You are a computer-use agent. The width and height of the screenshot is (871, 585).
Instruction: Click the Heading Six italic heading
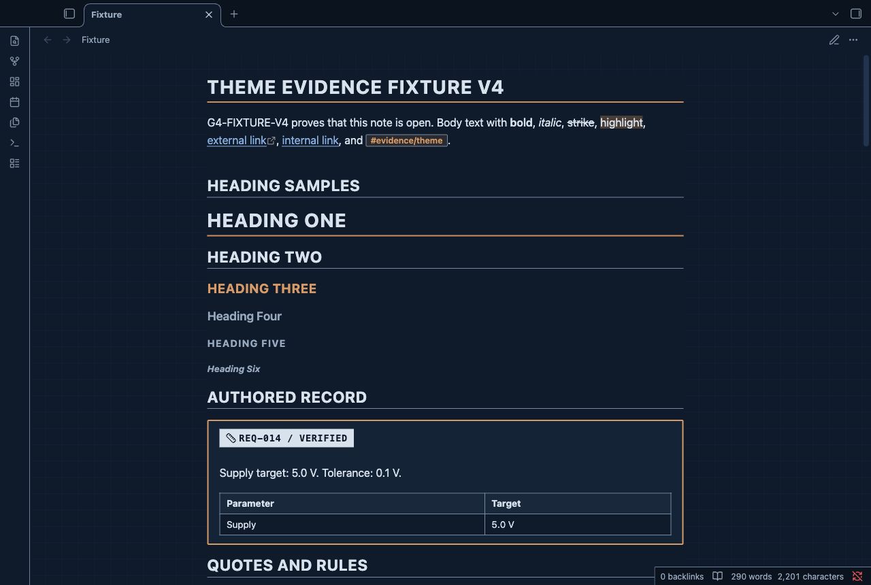pyautogui.click(x=233, y=369)
